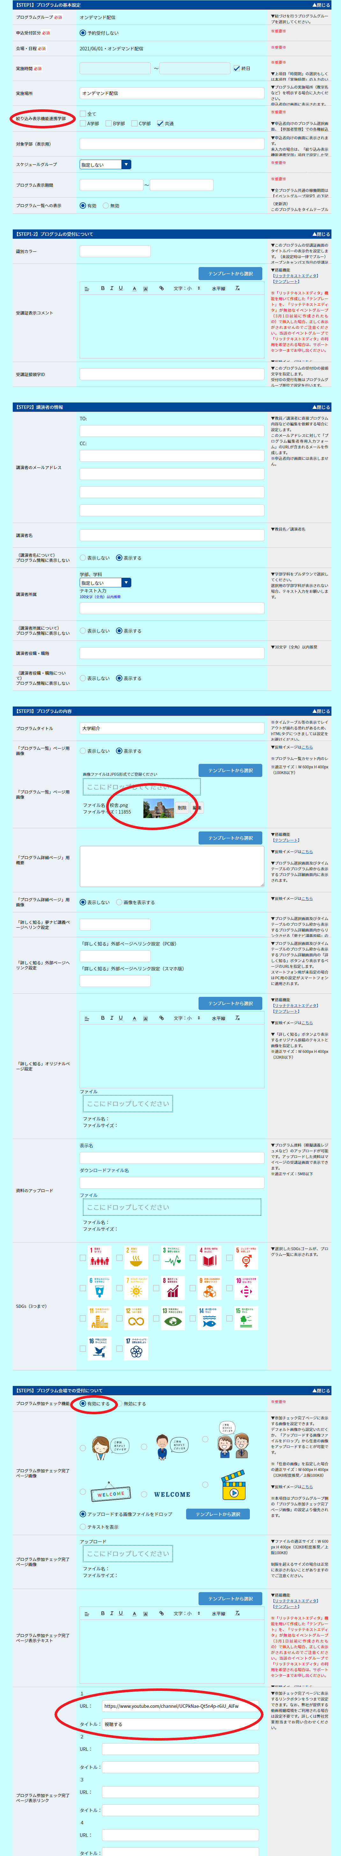Uncheck the 共通 checkbox
Screen dimensions: 341x1856
[x=161, y=123]
